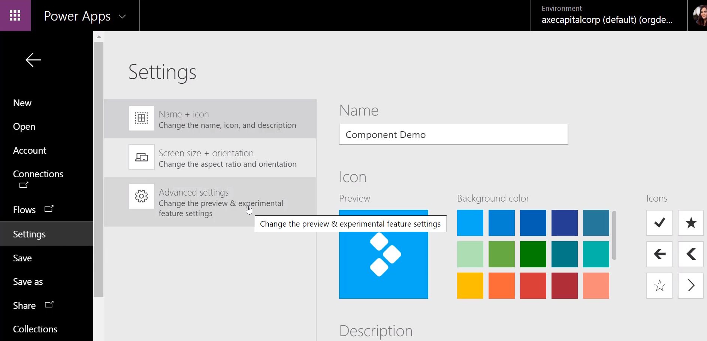Choose the salmon pink background color

[596, 286]
